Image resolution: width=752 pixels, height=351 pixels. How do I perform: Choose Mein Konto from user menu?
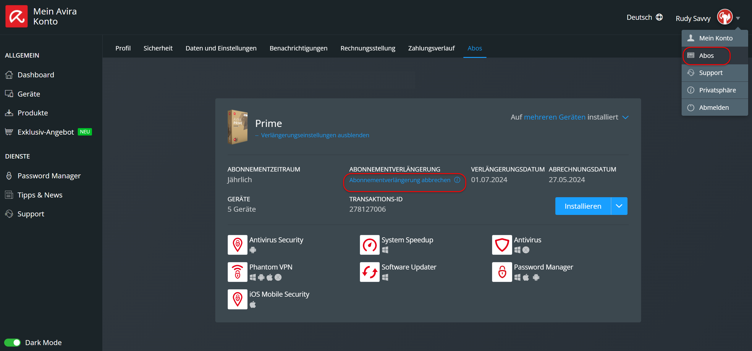(715, 38)
